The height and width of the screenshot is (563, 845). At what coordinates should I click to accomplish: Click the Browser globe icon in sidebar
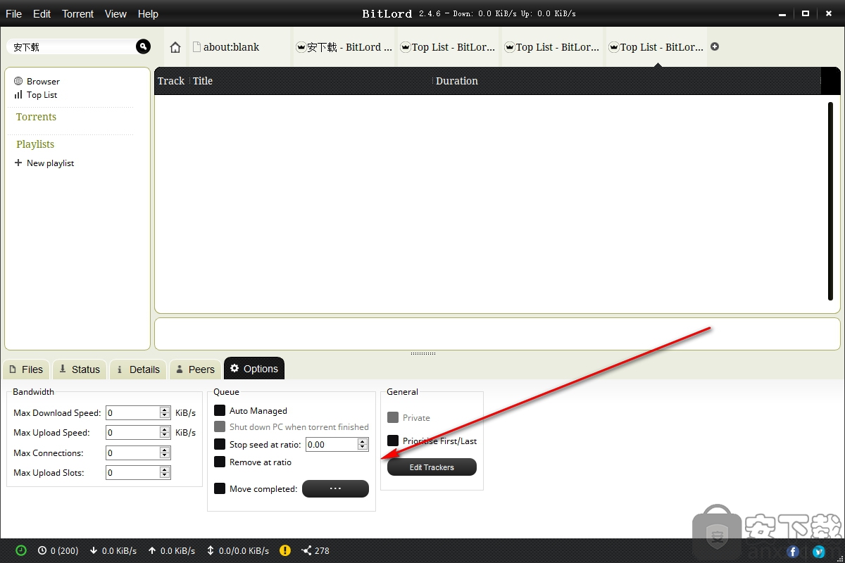click(x=18, y=81)
